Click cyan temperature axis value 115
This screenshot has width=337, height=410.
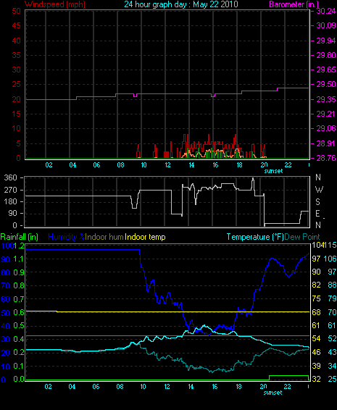[x=330, y=245]
